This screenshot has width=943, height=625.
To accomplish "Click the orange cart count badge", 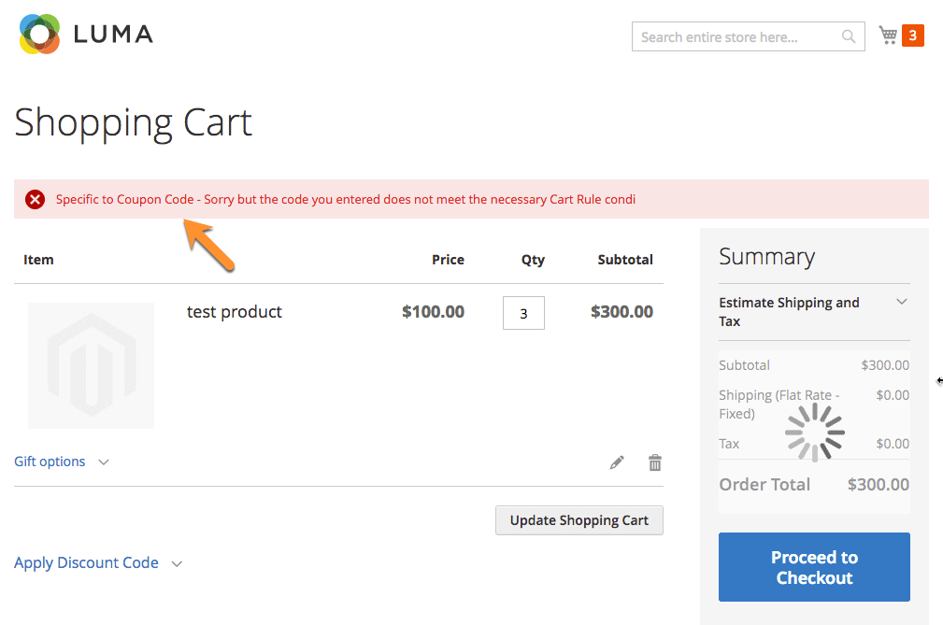I will pyautogui.click(x=913, y=36).
